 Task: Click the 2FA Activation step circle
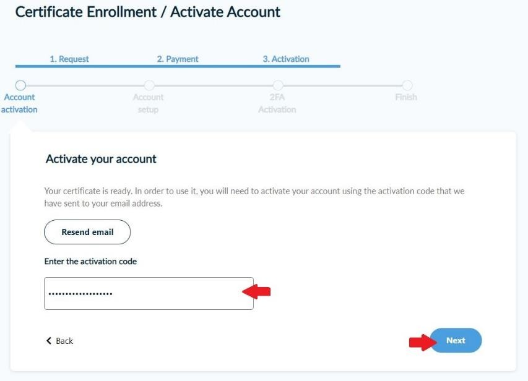point(278,85)
